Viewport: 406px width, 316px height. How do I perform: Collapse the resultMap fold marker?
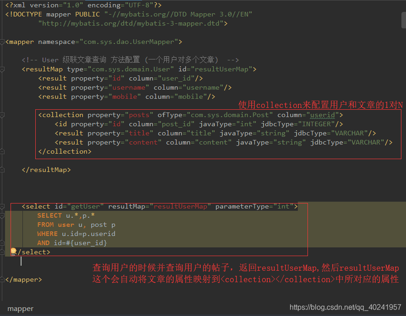point(2,69)
